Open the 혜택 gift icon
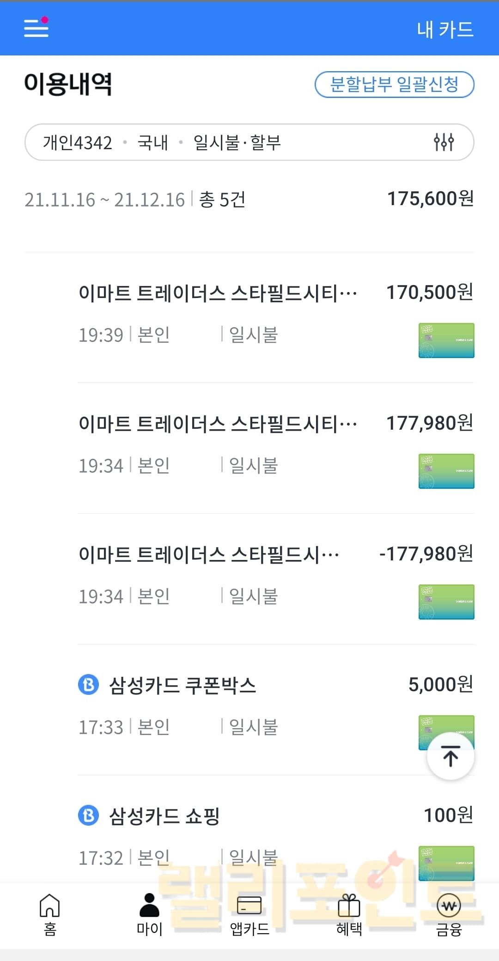 349,906
